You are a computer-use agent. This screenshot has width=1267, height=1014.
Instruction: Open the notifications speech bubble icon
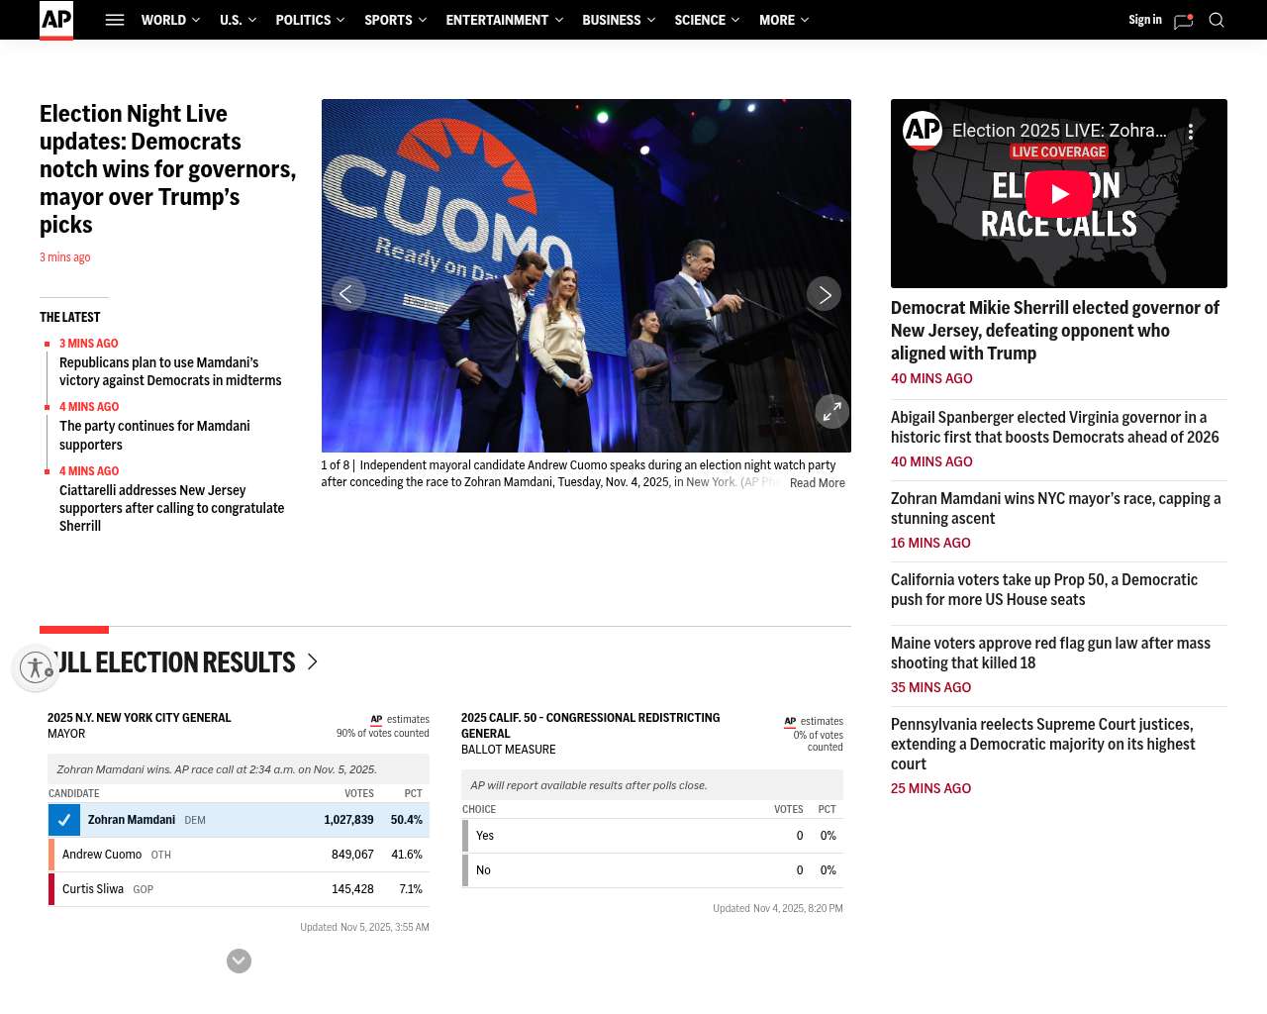tap(1183, 21)
